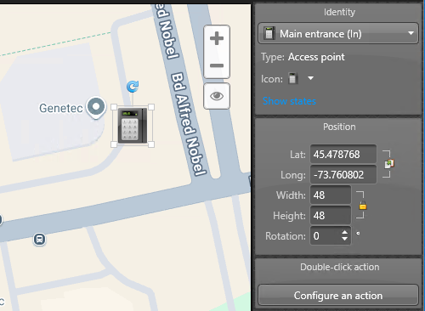
Task: Click the Genetec location pin marker
Action: pyautogui.click(x=96, y=108)
